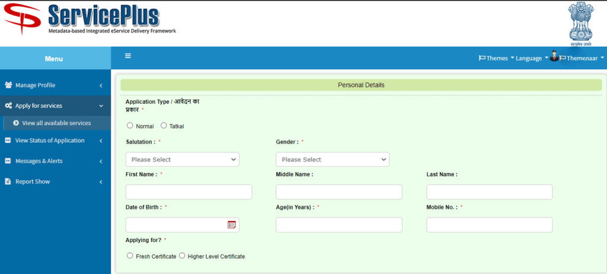Screen dimensions: 607x274
Task: Open the Language dropdown menu
Action: coord(531,58)
